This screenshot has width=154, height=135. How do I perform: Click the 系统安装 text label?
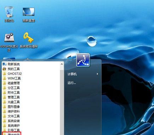pos(13,121)
